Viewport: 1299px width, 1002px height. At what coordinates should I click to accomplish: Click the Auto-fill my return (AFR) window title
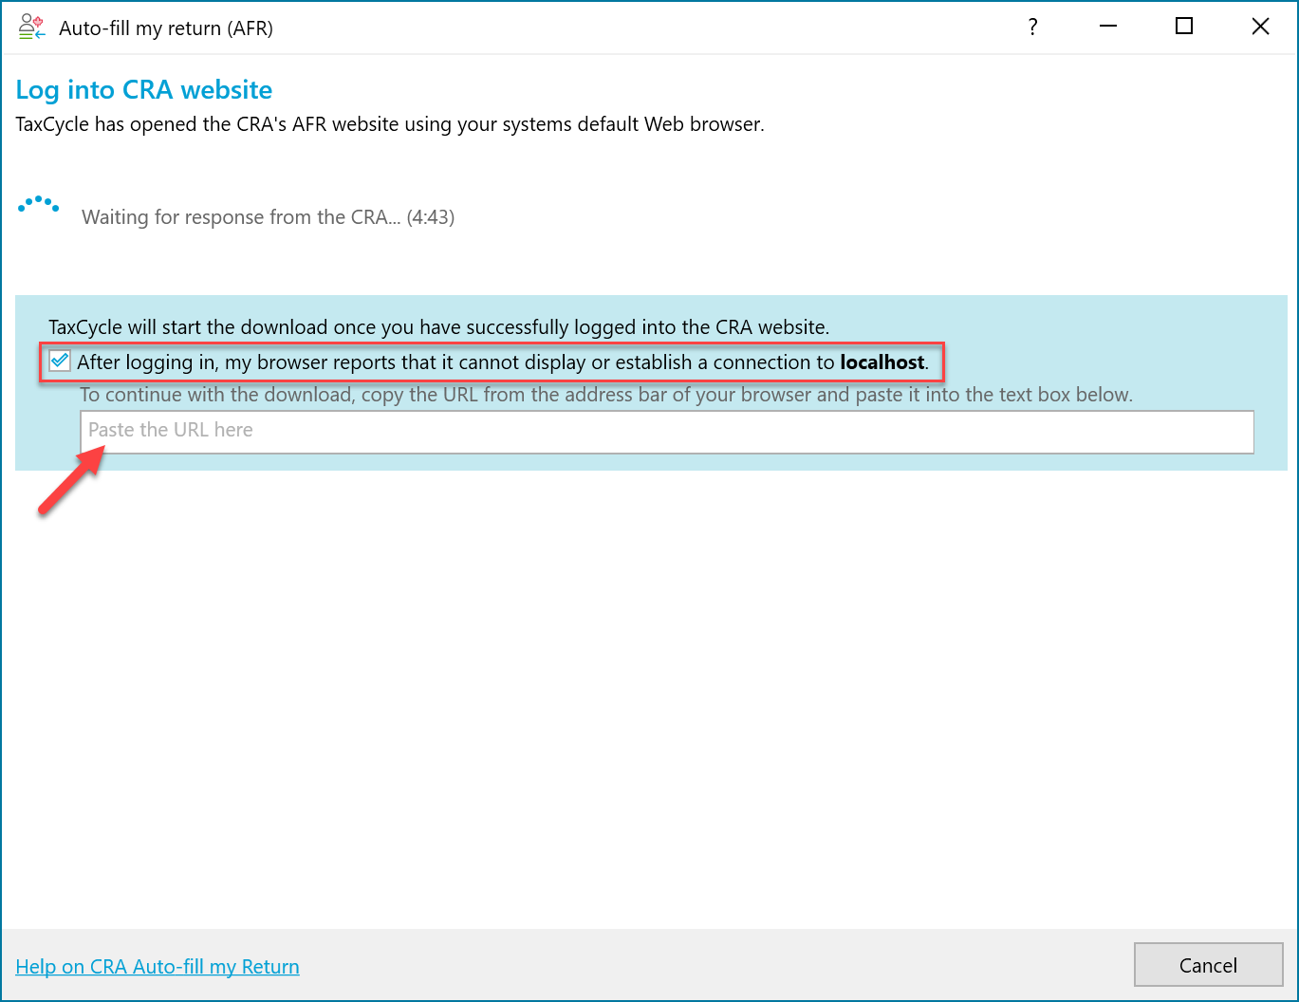point(166,28)
